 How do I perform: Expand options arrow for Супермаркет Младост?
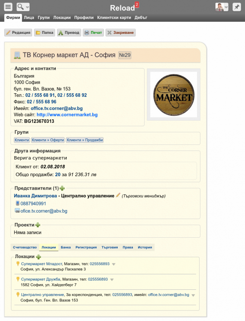(x=113, y=264)
